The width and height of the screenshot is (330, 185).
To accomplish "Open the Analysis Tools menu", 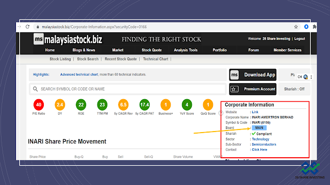I will [186, 50].
